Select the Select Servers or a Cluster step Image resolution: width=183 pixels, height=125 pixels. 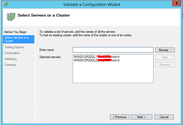coord(16,39)
